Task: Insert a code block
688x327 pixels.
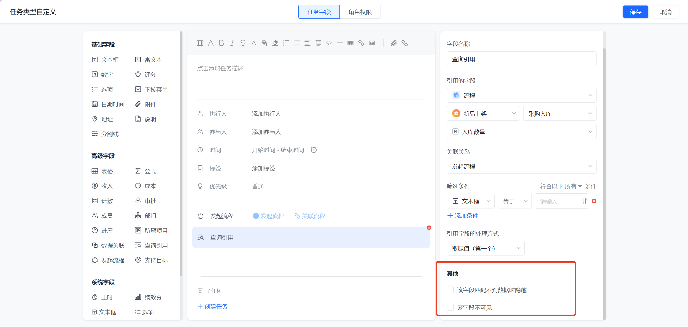Action: pos(329,43)
